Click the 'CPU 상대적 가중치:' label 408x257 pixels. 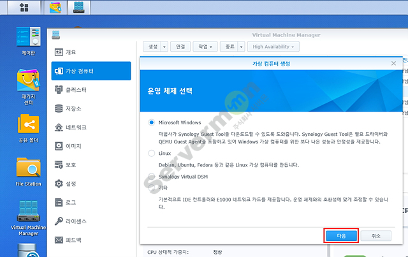click(168, 252)
